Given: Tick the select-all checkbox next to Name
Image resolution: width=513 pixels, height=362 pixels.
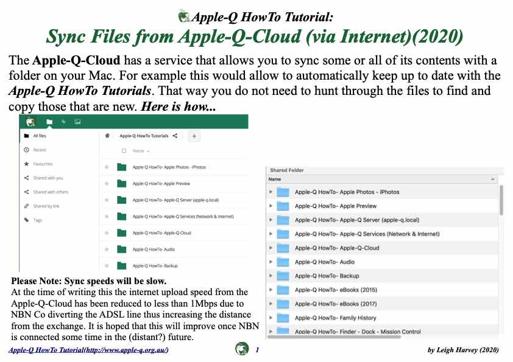Looking at the screenshot, I should (x=124, y=151).
